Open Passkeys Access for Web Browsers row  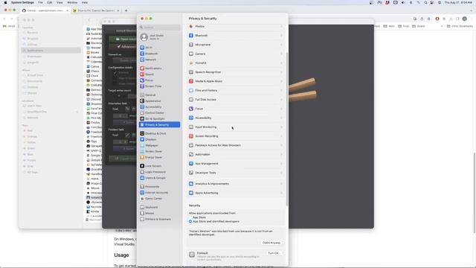tap(236, 145)
